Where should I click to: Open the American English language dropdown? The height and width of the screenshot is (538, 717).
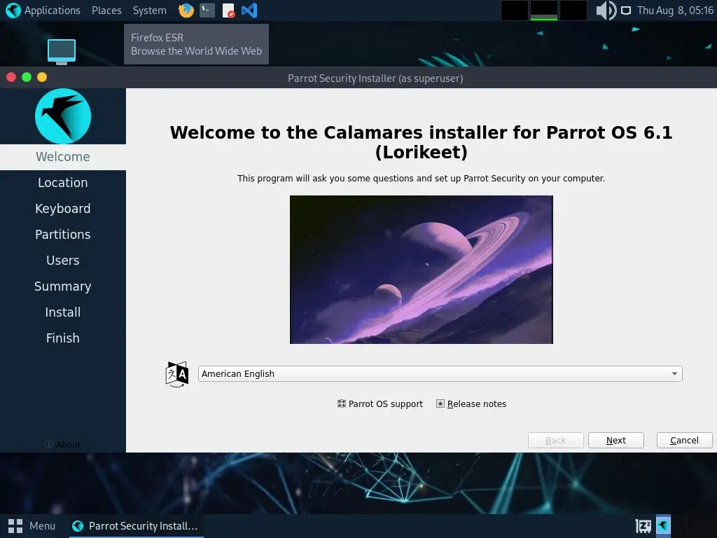click(x=440, y=374)
